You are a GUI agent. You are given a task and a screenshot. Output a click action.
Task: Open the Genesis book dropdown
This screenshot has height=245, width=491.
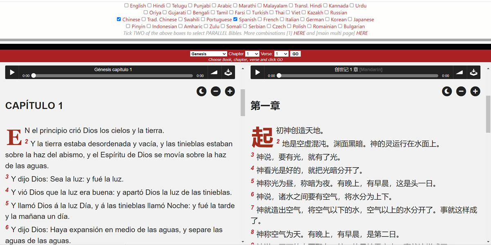pos(209,54)
